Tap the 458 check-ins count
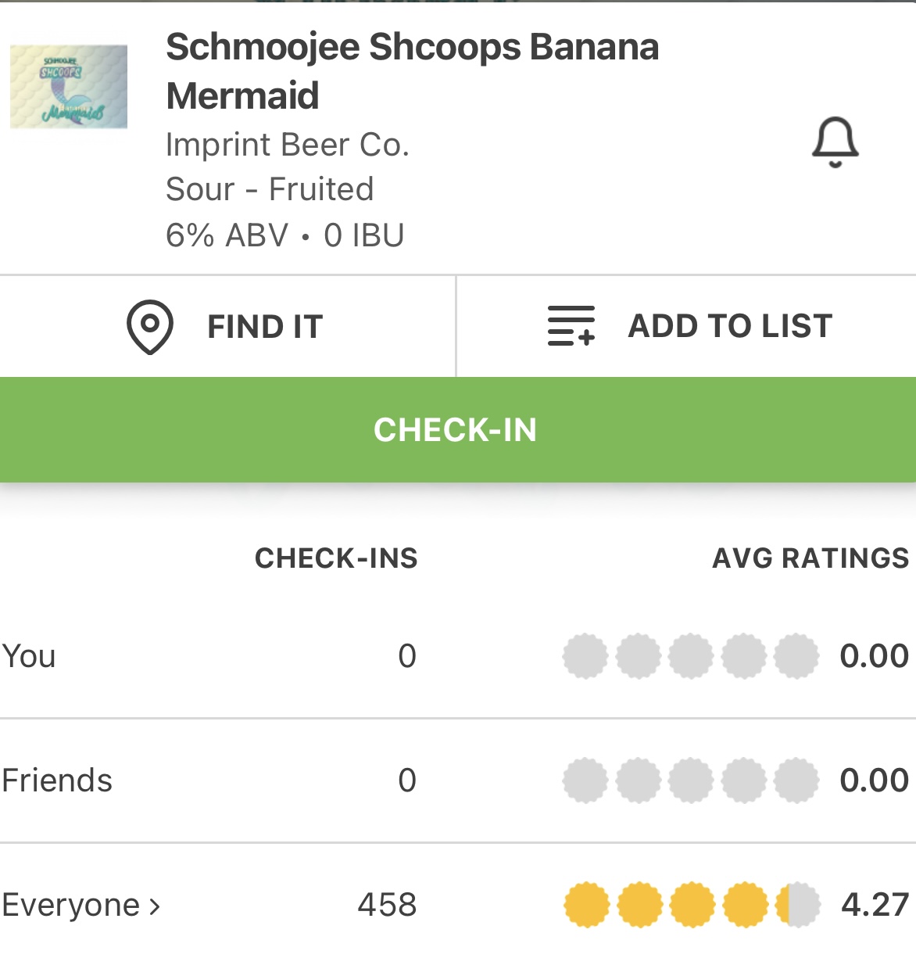 (x=387, y=905)
